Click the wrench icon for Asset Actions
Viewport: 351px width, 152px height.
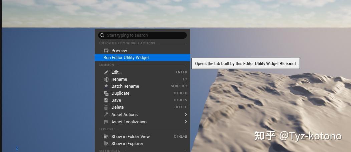tap(106, 114)
